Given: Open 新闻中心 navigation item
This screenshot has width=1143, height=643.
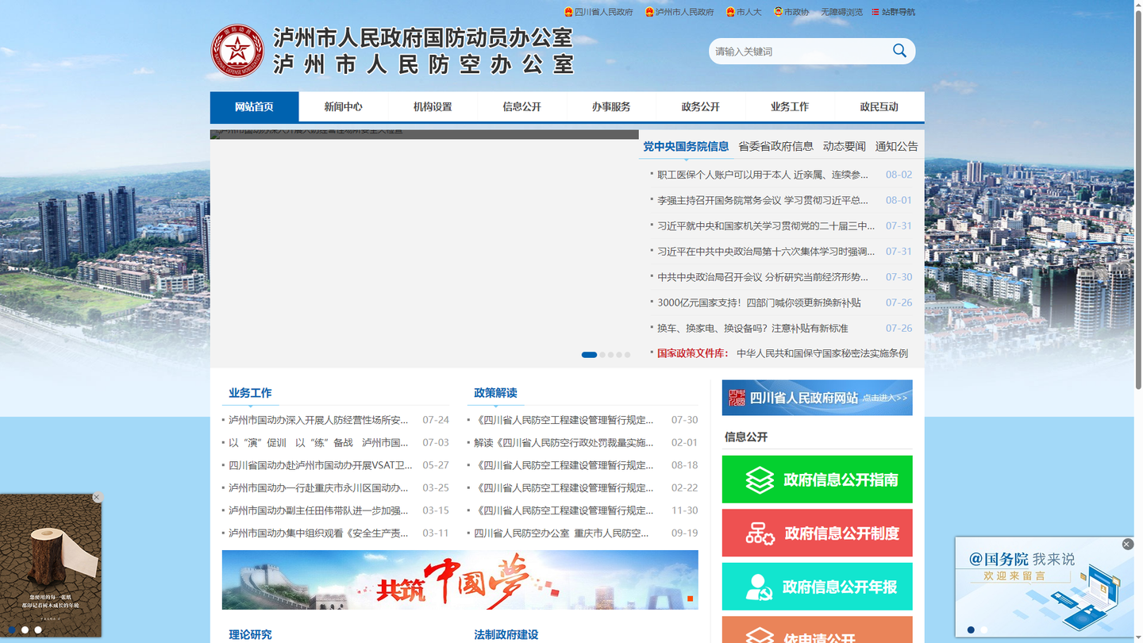Looking at the screenshot, I should pos(343,106).
